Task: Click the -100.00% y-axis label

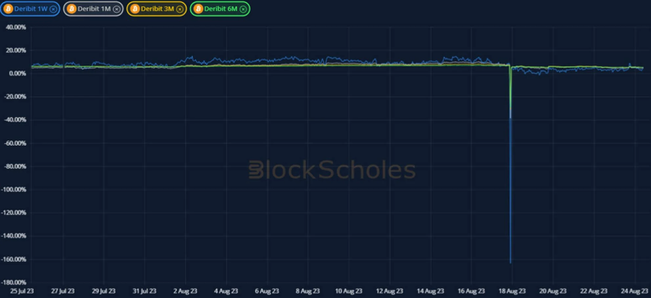Action: 14,189
